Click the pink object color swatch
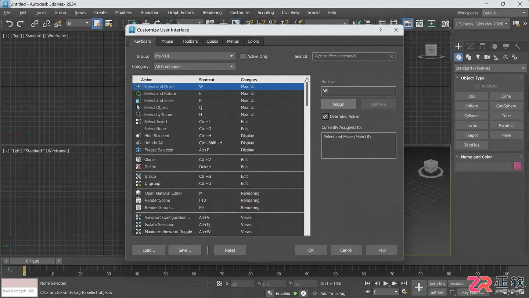529x298 pixels. coord(518,166)
